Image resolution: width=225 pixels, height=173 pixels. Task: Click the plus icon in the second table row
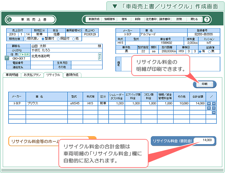coord(209,108)
